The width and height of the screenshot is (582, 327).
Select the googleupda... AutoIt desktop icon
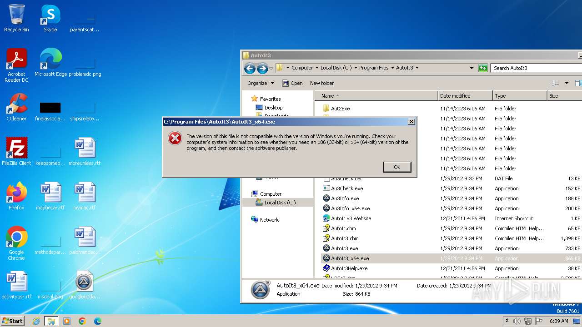pos(85,285)
